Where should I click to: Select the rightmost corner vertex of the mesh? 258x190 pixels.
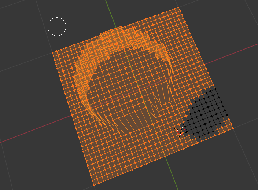(233, 128)
